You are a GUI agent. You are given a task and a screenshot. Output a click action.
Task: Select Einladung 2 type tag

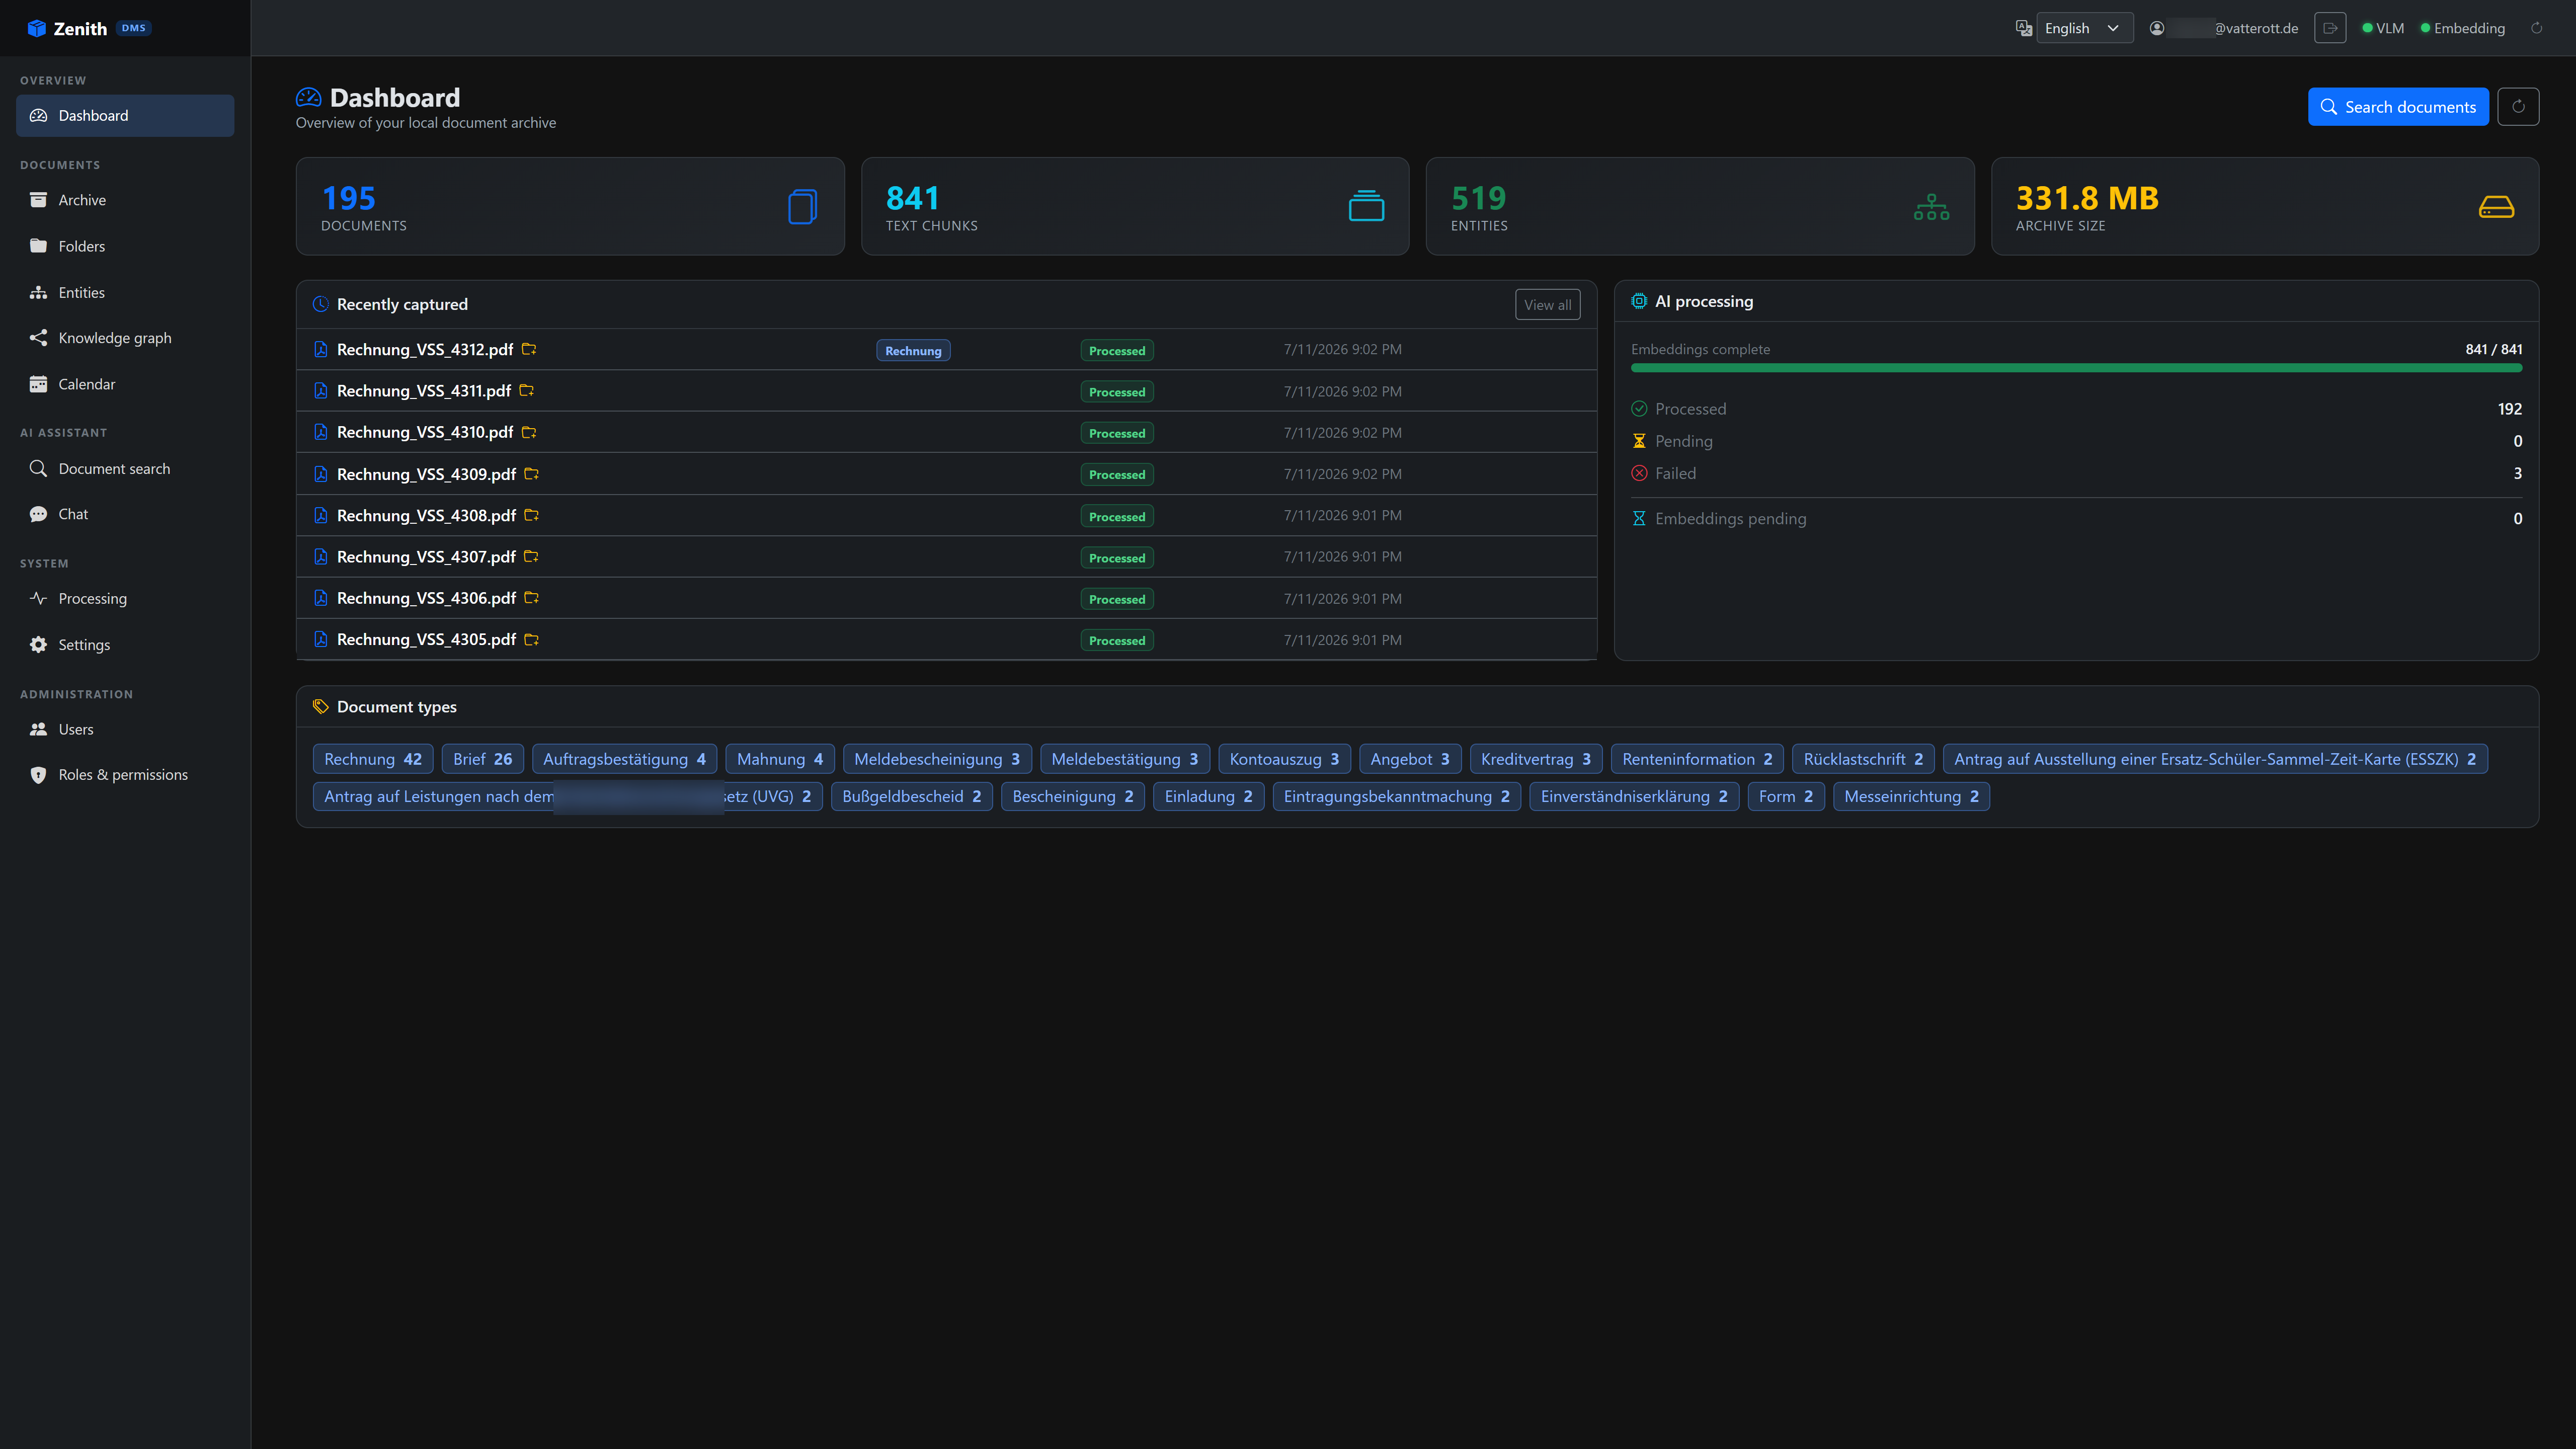(1208, 796)
